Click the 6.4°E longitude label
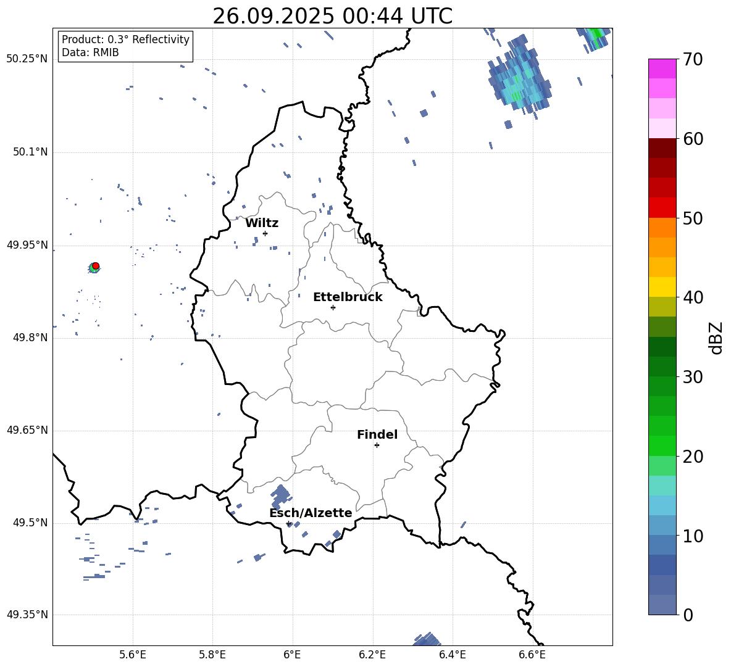Screen dimensions: 731x667 tap(452, 655)
